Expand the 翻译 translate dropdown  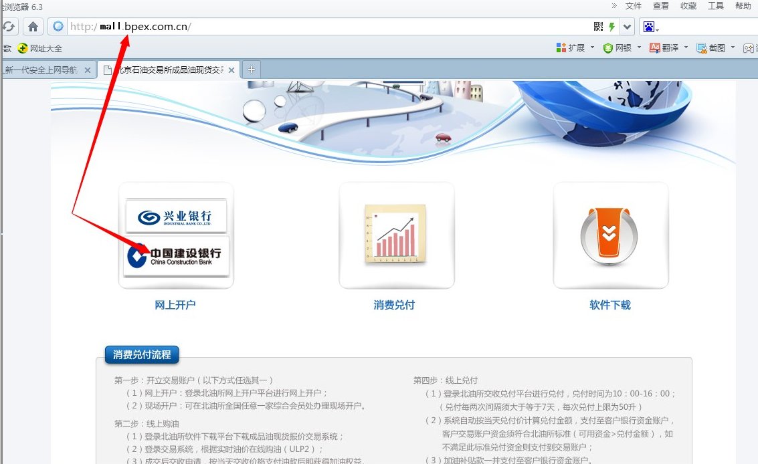coord(686,47)
